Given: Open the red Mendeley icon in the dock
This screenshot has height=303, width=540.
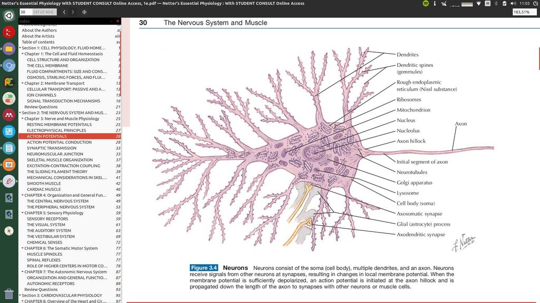Looking at the screenshot, I should [9, 115].
